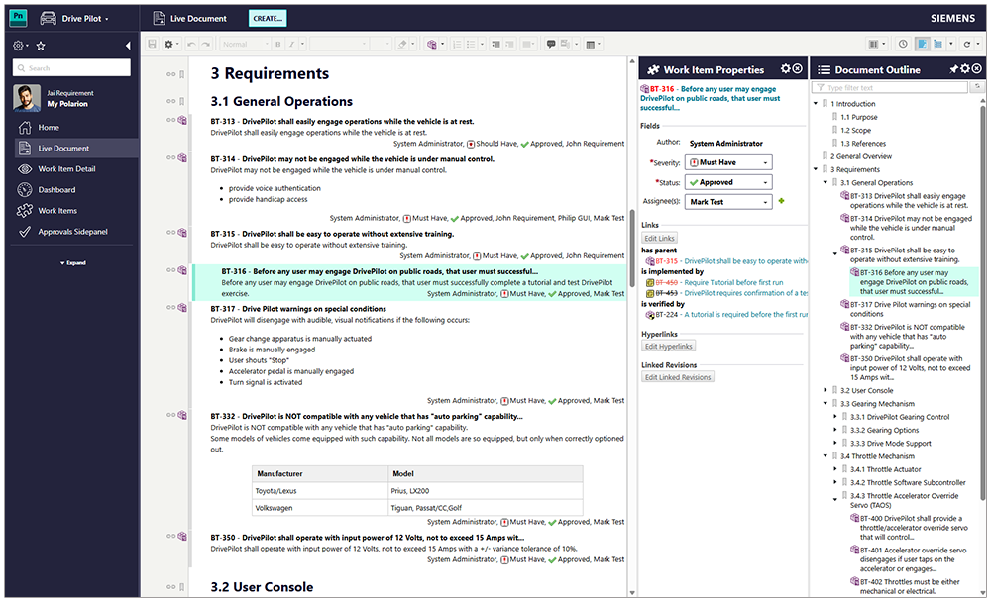Add another assignee with green plus
The image size is (991, 602).
(x=781, y=201)
